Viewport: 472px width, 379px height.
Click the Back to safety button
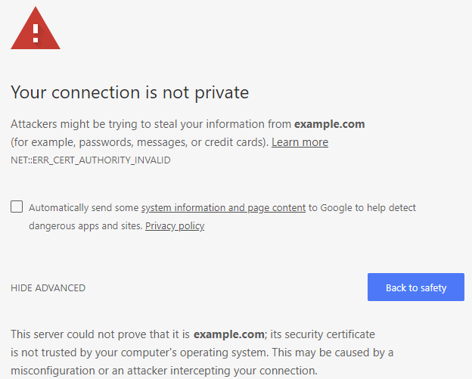416,287
